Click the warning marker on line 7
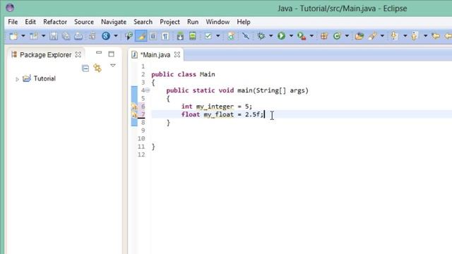 point(134,114)
